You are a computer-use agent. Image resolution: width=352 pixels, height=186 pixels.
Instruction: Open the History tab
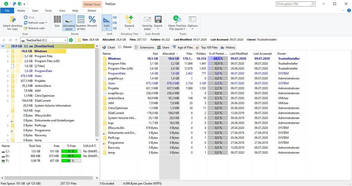228,47
